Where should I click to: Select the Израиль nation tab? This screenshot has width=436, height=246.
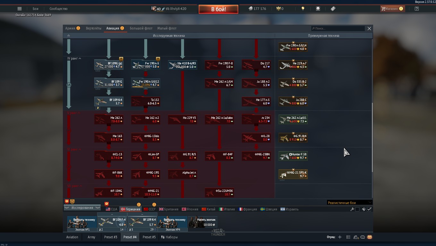pos(289,209)
